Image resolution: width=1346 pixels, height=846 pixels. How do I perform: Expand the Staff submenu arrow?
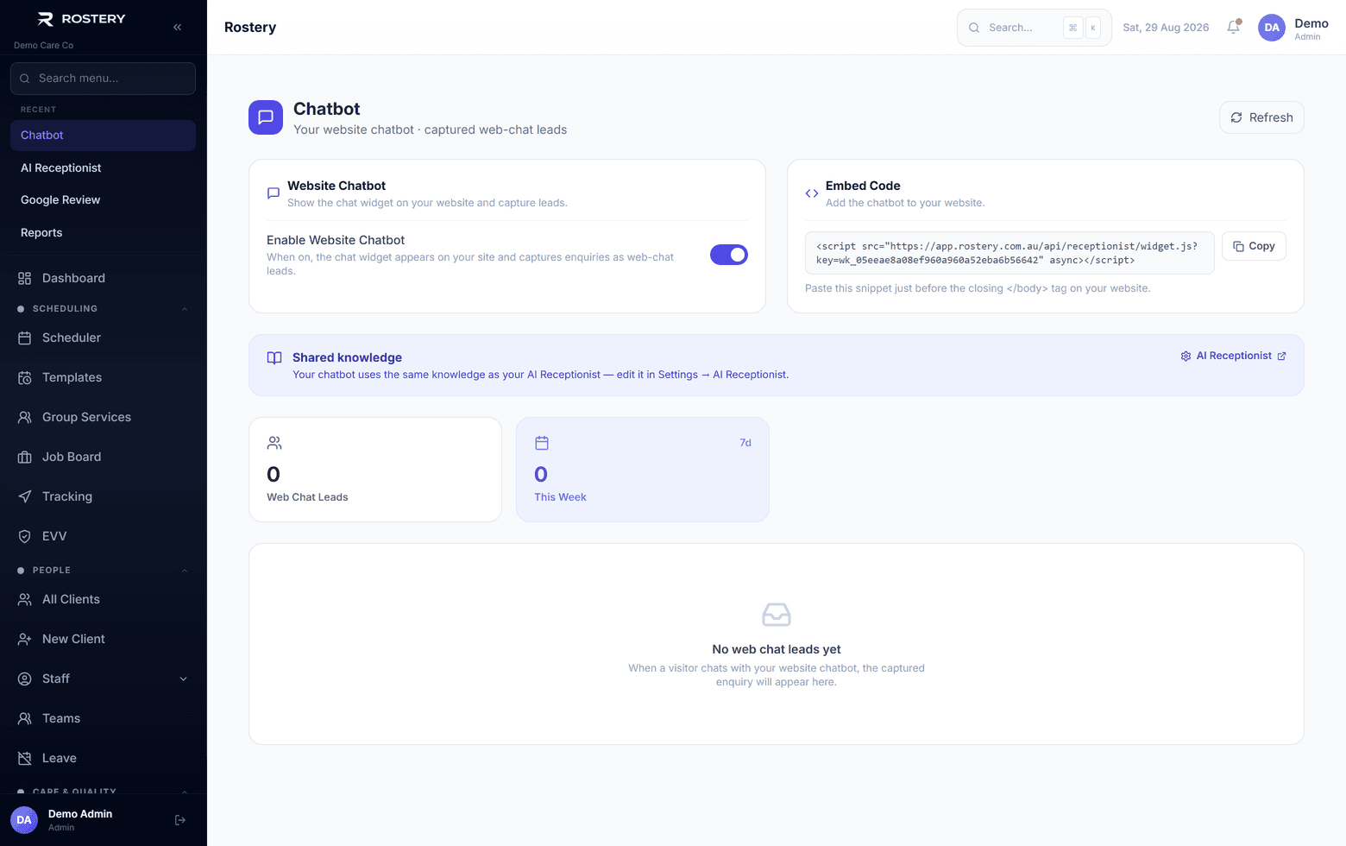click(183, 679)
